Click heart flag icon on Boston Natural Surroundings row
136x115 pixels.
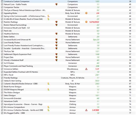point(57,25)
